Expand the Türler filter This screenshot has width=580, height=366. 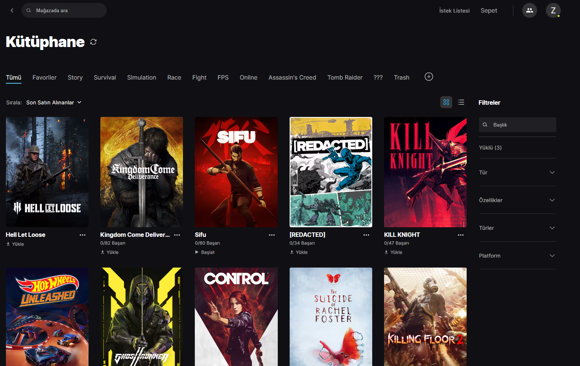point(517,228)
